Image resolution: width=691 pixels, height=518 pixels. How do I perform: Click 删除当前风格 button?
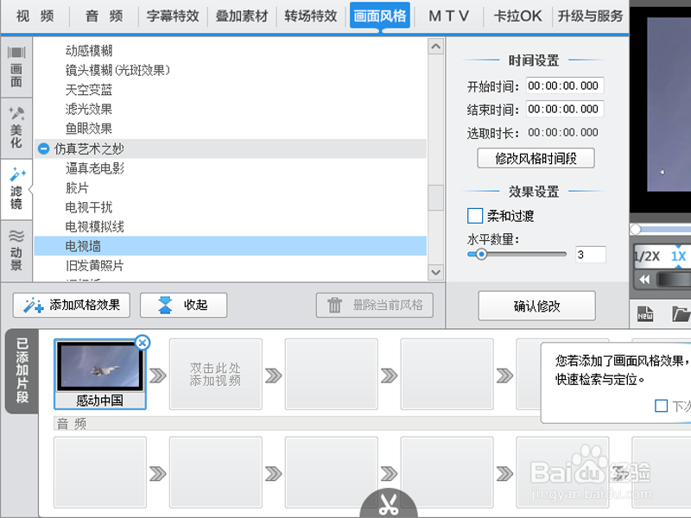(375, 305)
